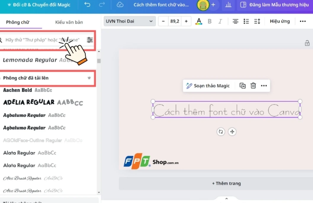
Task: Click the font search field
Action: coord(42,40)
